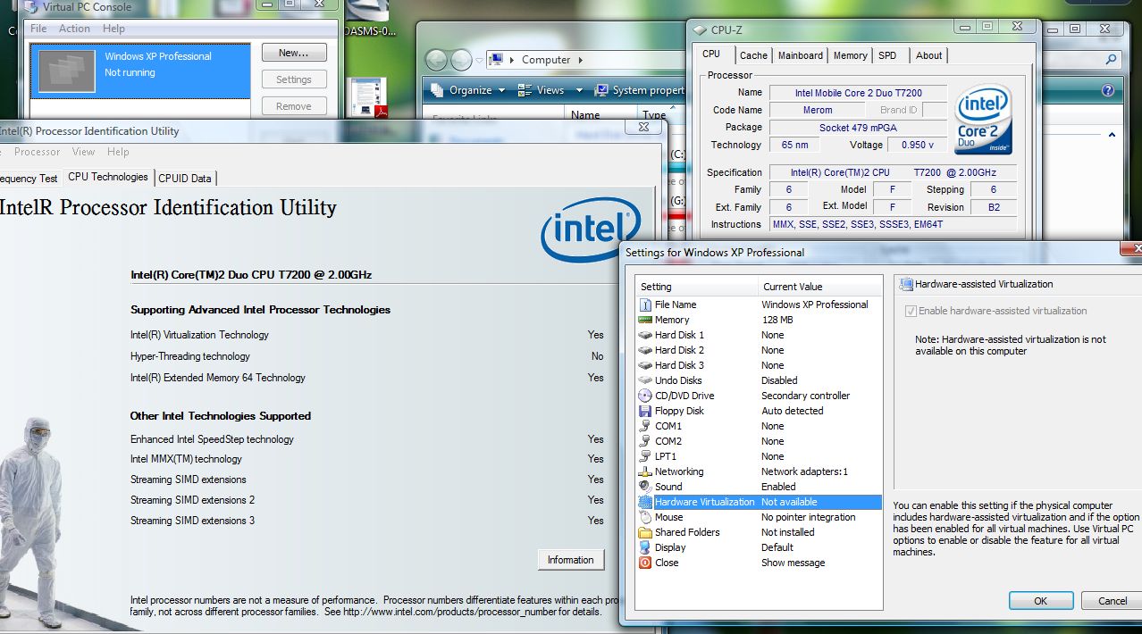Click the Mouse setting icon
Screen dimensions: 1142x634
pyautogui.click(x=645, y=517)
